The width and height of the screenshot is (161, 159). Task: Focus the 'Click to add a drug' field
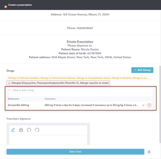(x=81, y=90)
